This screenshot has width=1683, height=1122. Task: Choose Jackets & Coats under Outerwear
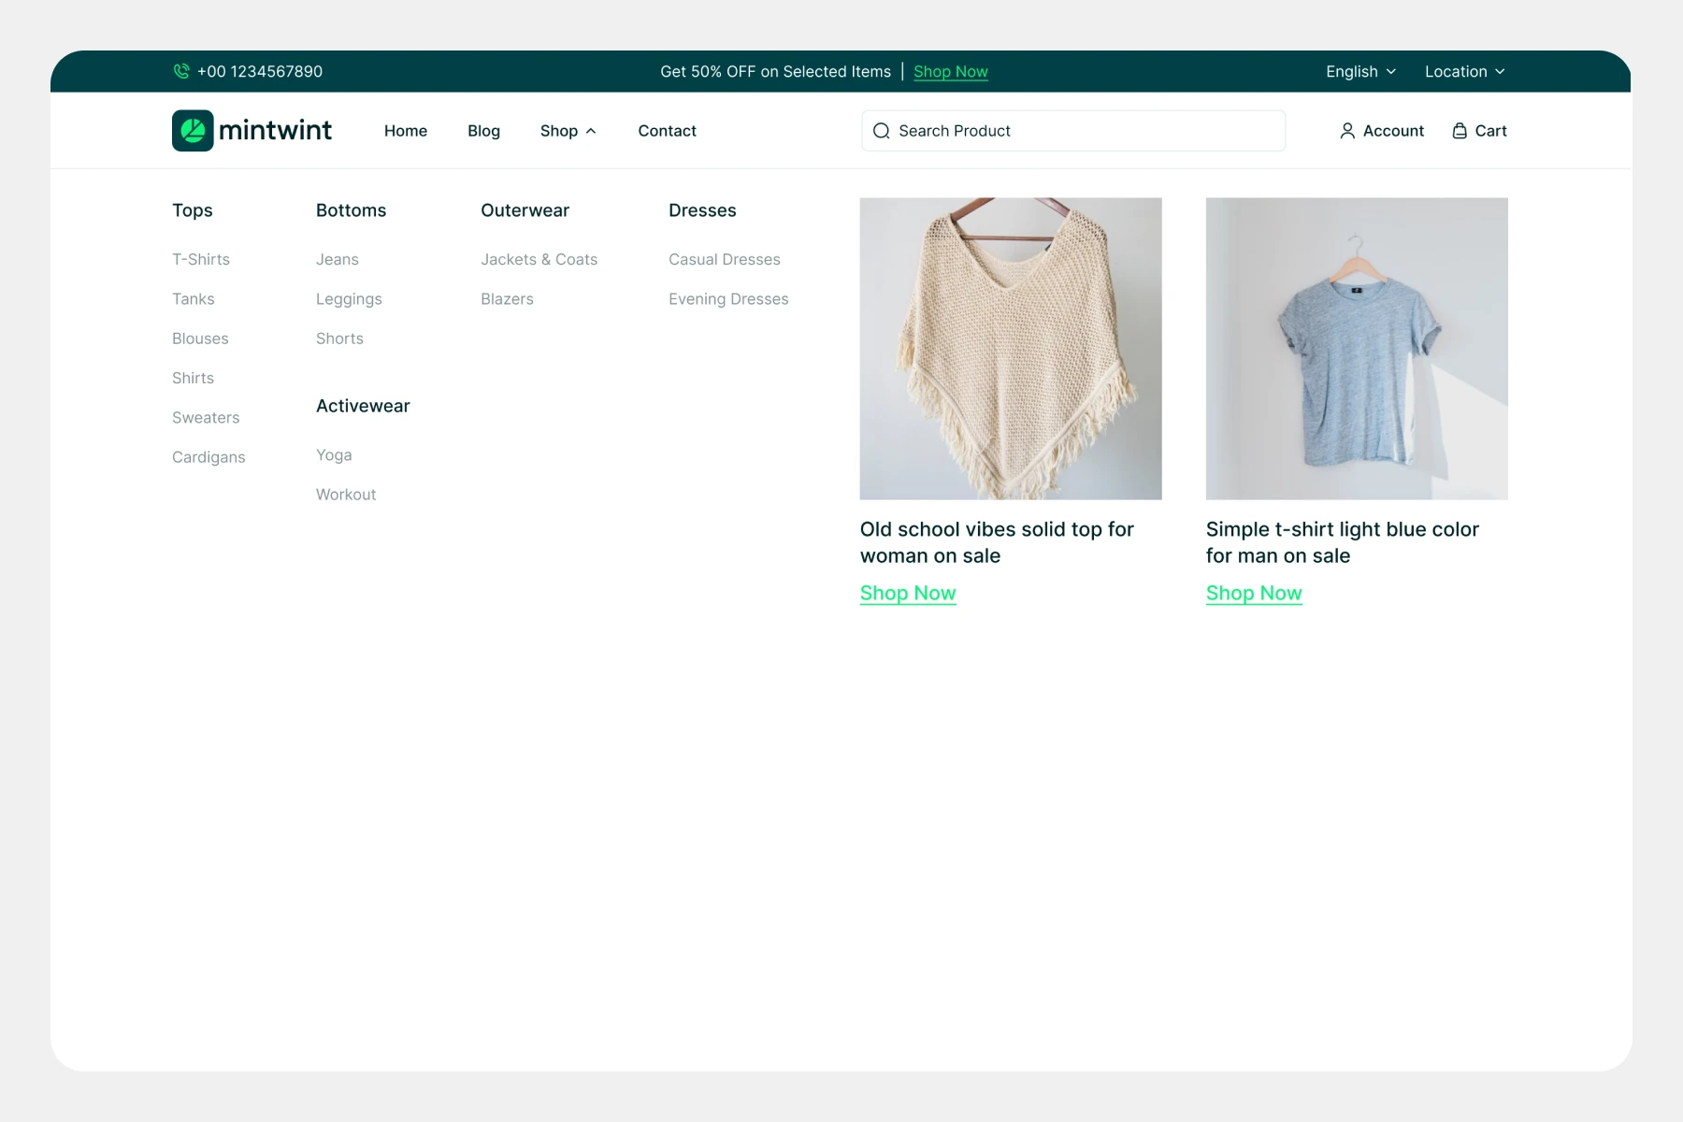539,259
